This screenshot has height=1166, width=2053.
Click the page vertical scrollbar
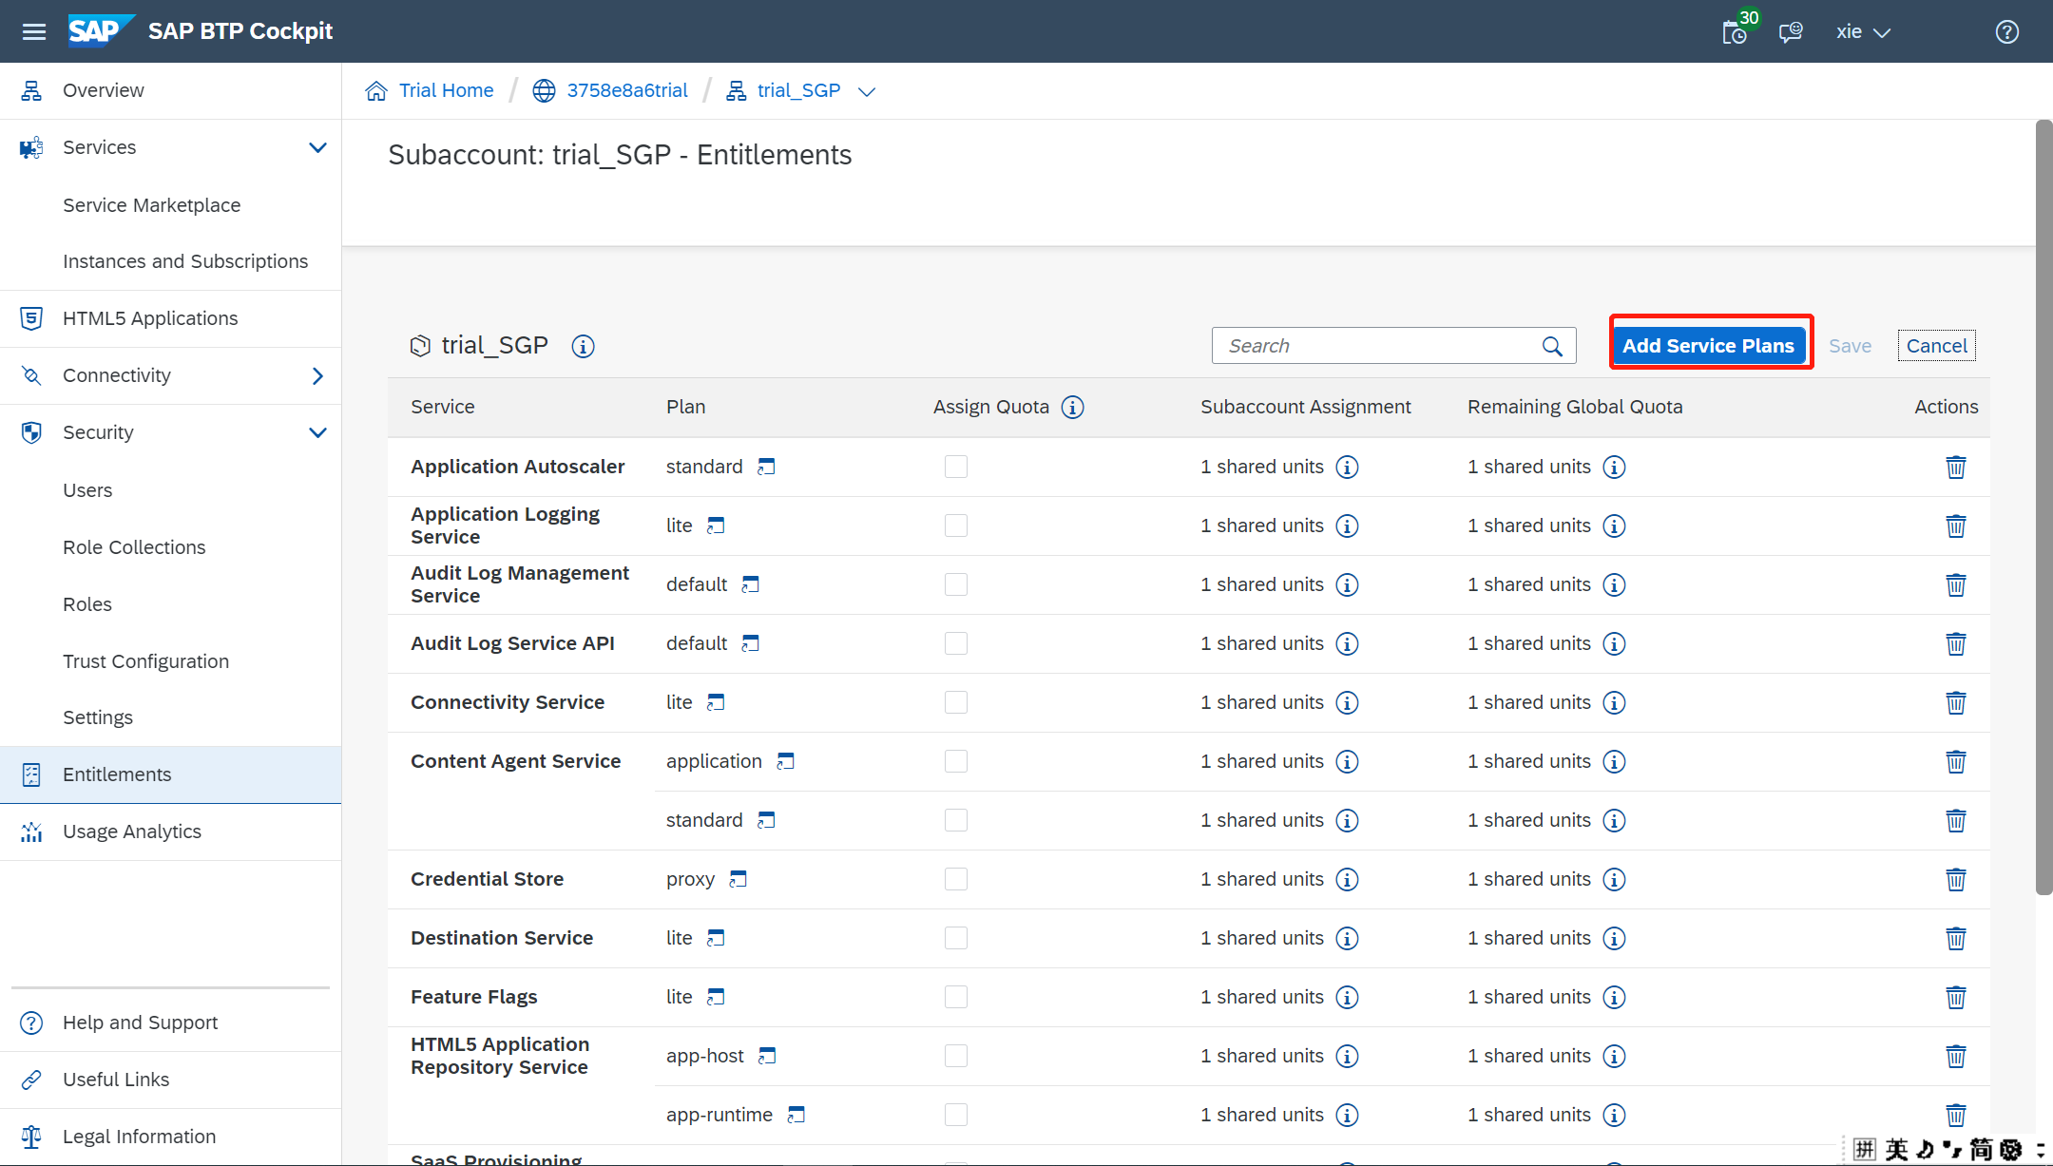click(2043, 507)
